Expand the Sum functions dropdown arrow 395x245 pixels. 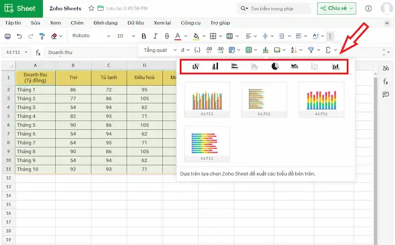[336, 50]
